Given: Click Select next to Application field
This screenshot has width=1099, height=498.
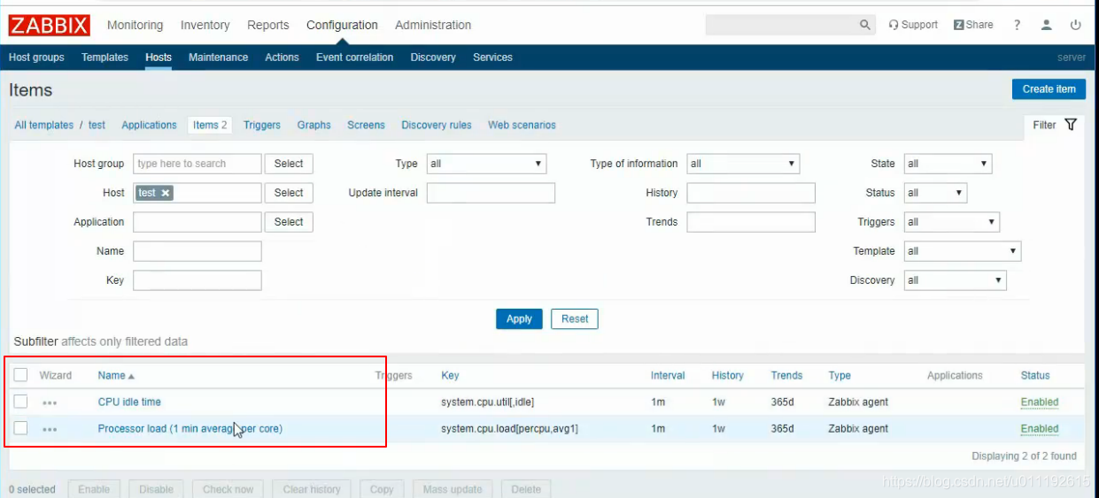Looking at the screenshot, I should (289, 222).
